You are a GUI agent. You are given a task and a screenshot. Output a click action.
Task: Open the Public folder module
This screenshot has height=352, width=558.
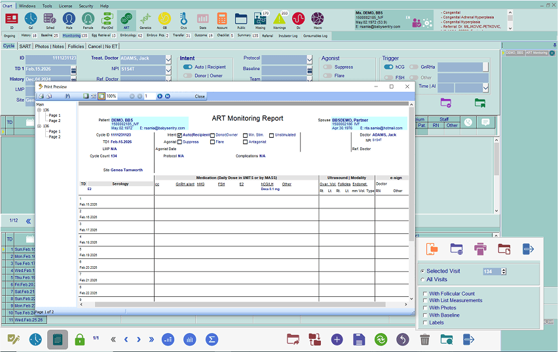pyautogui.click(x=241, y=21)
